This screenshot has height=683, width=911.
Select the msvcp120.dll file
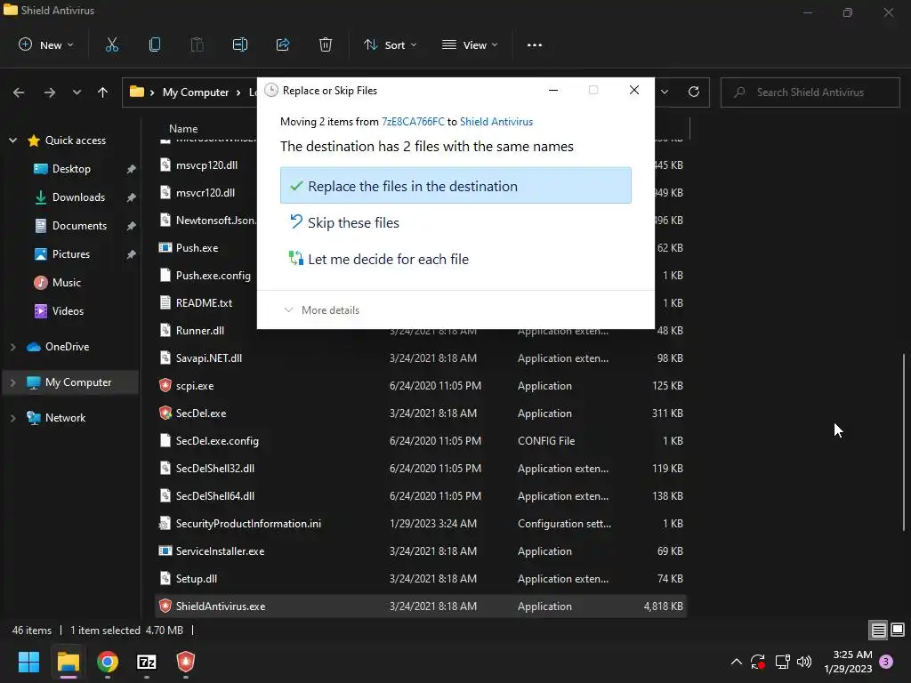[206, 165]
